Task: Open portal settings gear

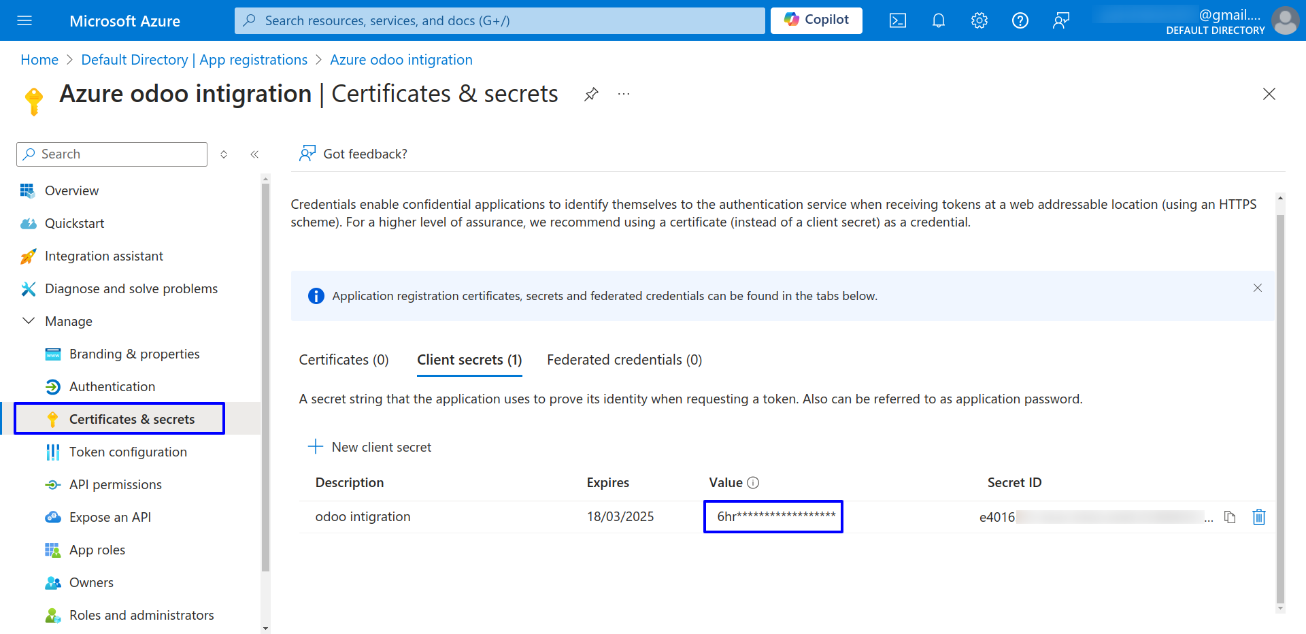Action: (979, 20)
